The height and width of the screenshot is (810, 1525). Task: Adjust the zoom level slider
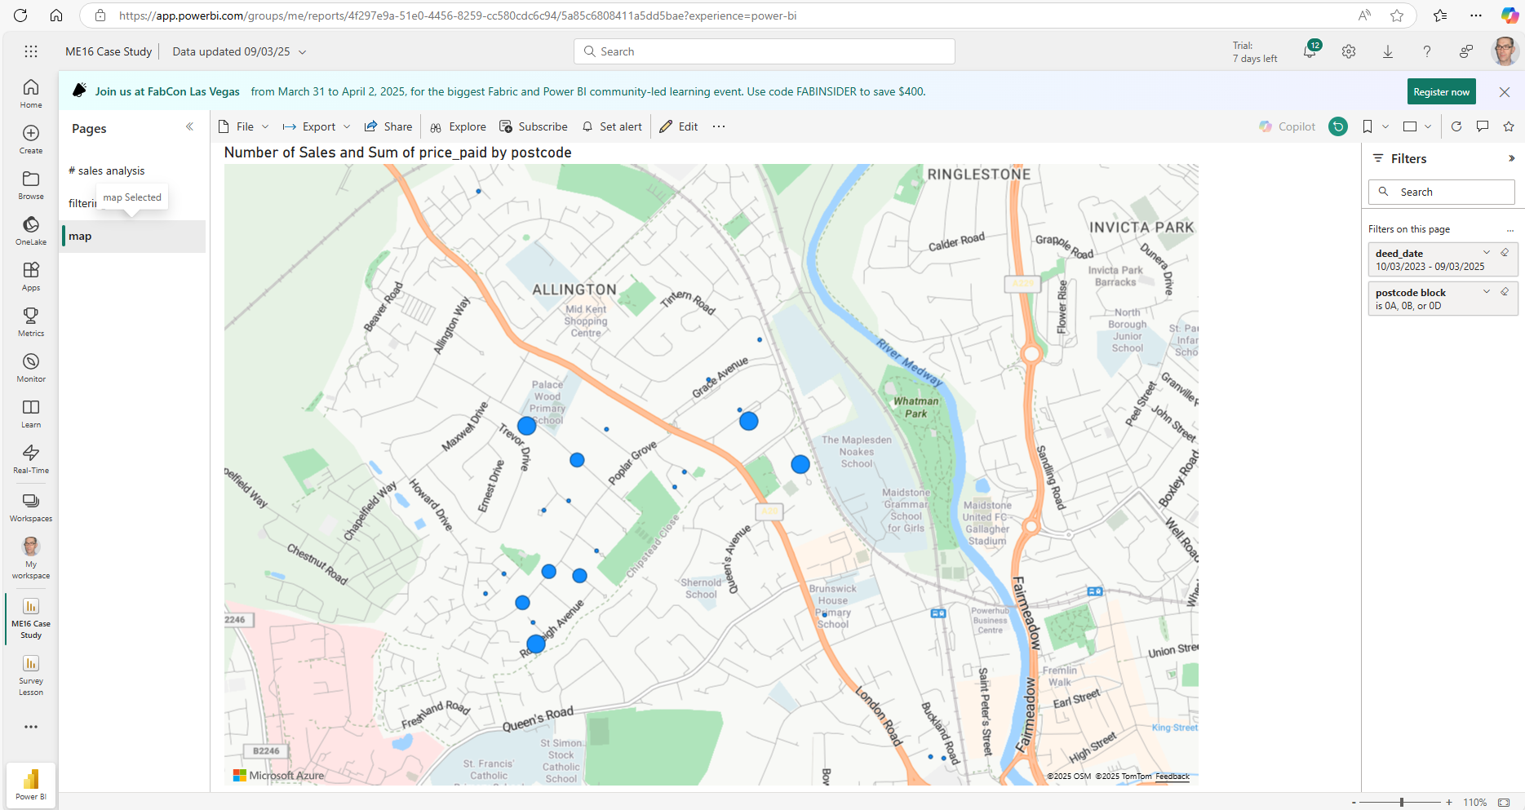point(1402,802)
